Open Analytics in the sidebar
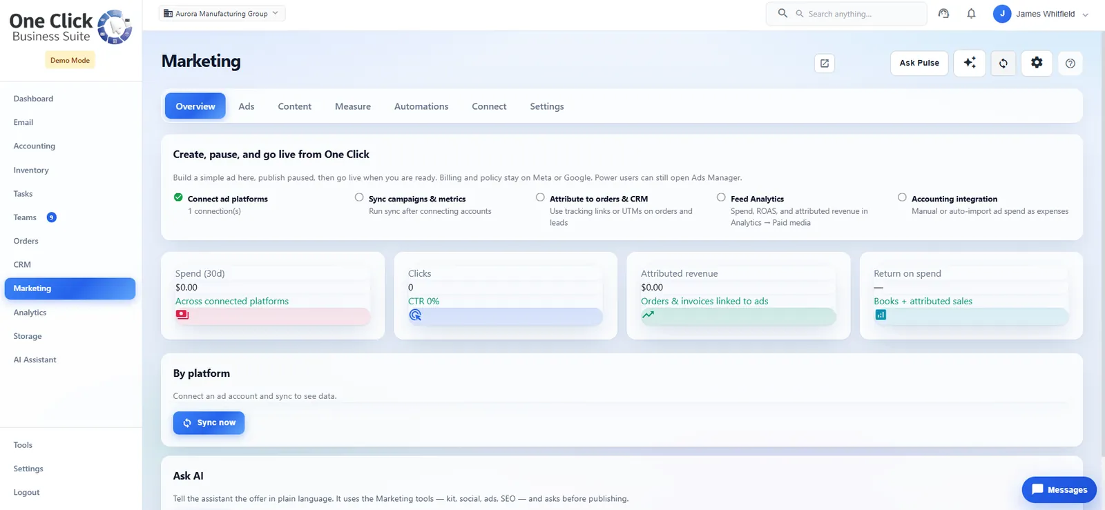 point(30,313)
